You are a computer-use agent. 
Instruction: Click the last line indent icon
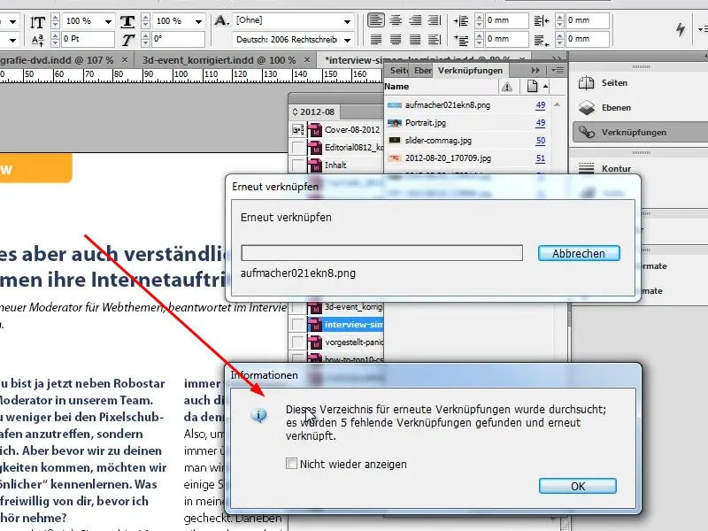[x=542, y=41]
